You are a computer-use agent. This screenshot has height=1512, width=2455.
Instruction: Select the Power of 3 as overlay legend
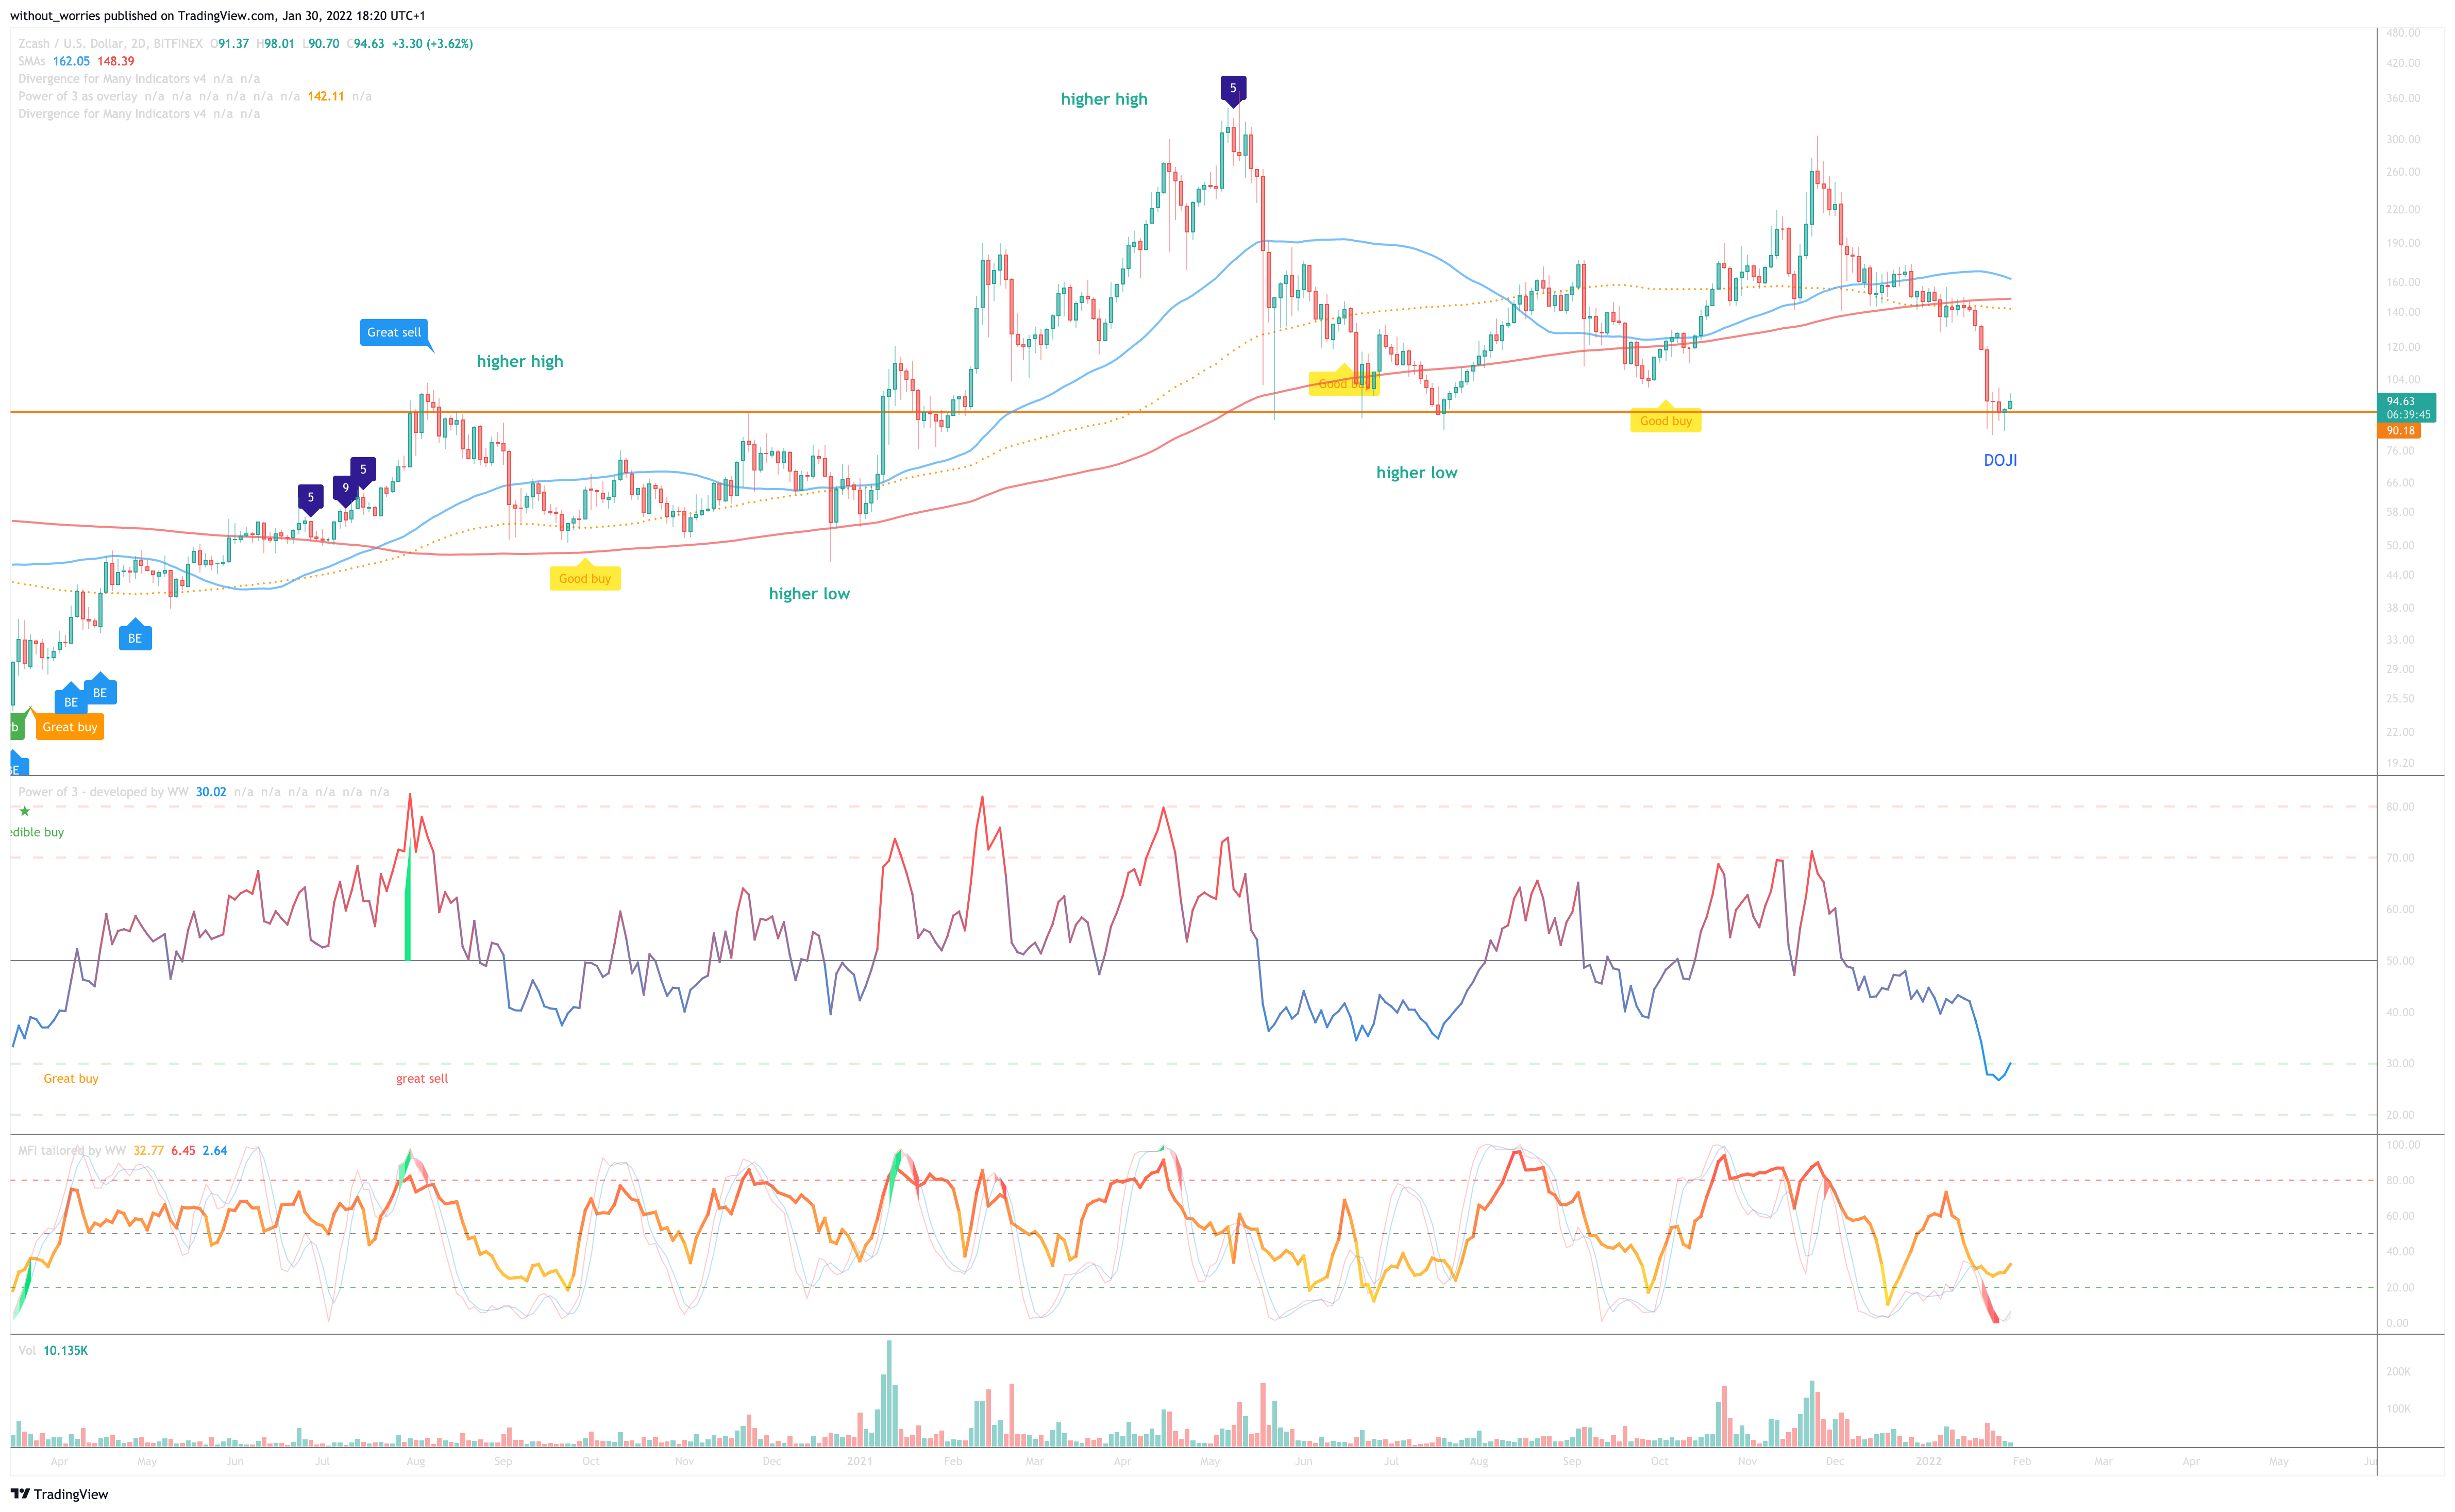click(77, 97)
